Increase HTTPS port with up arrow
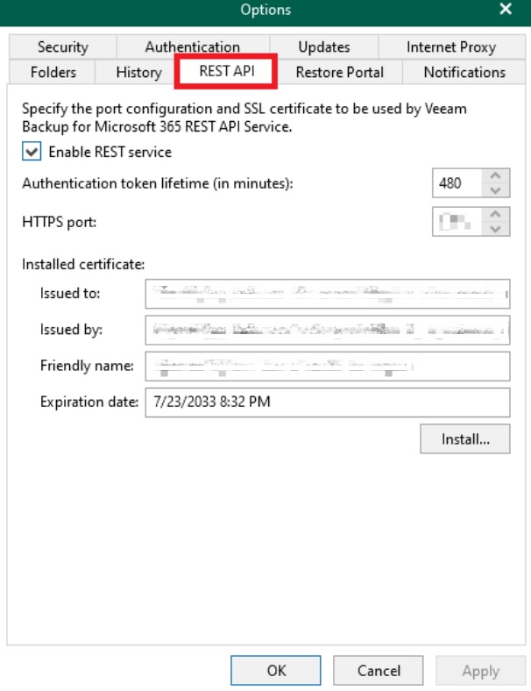 [495, 215]
